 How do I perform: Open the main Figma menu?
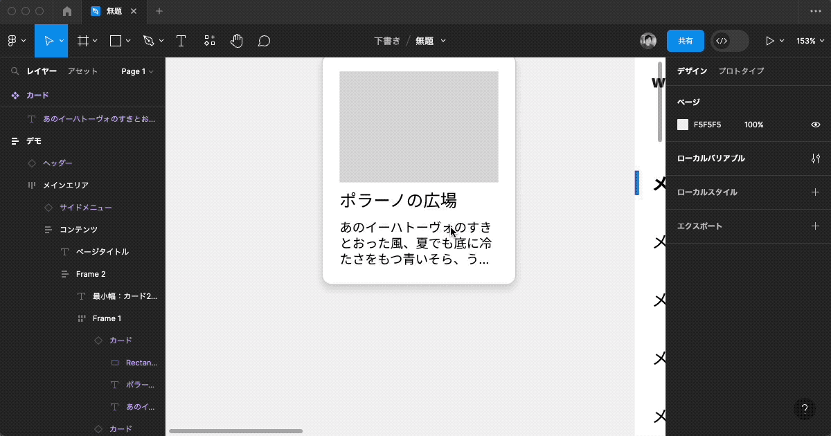point(12,40)
